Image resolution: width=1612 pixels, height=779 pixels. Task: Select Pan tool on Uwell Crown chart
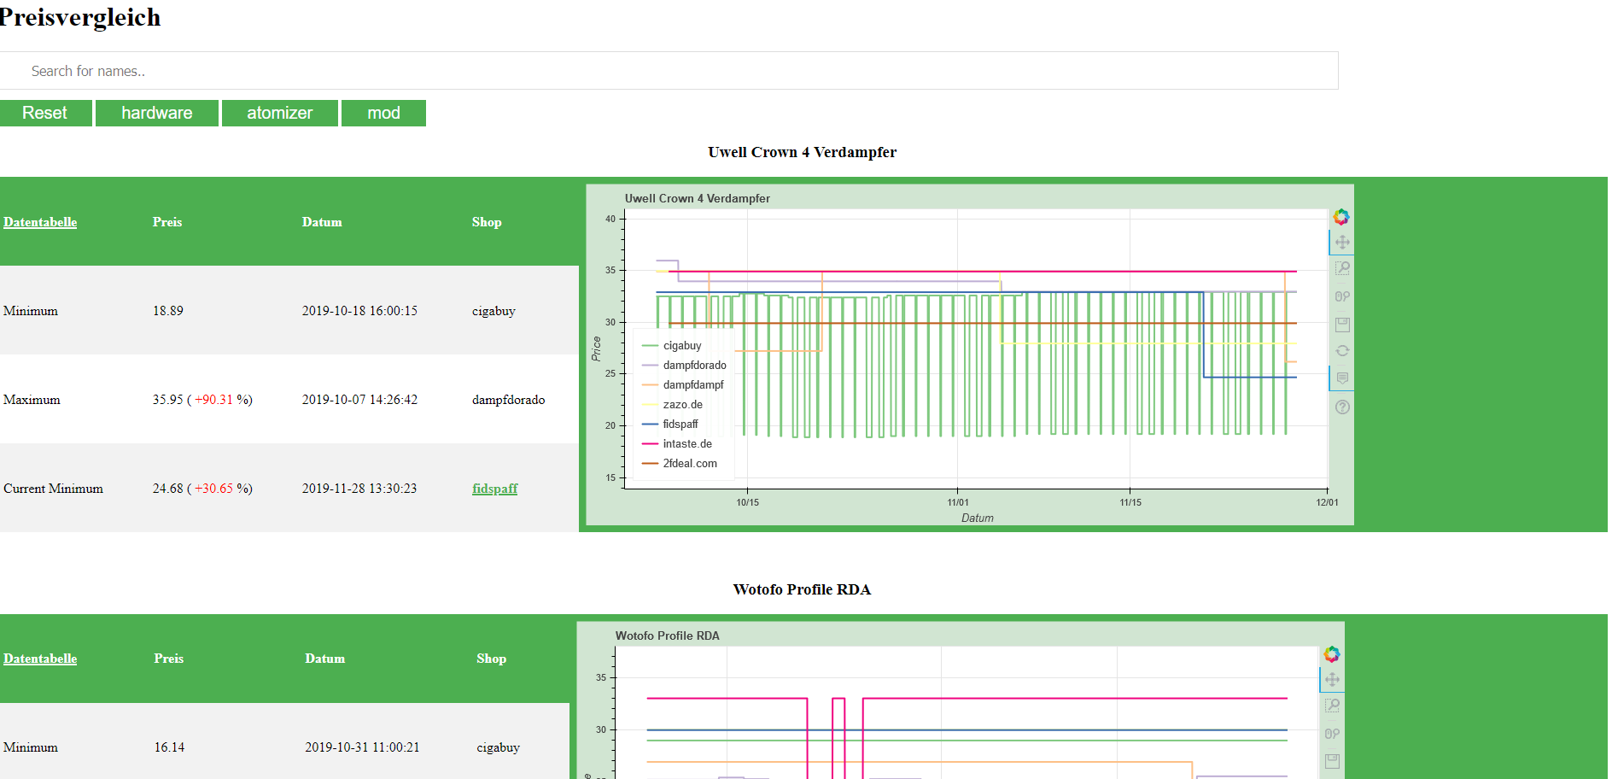point(1342,243)
